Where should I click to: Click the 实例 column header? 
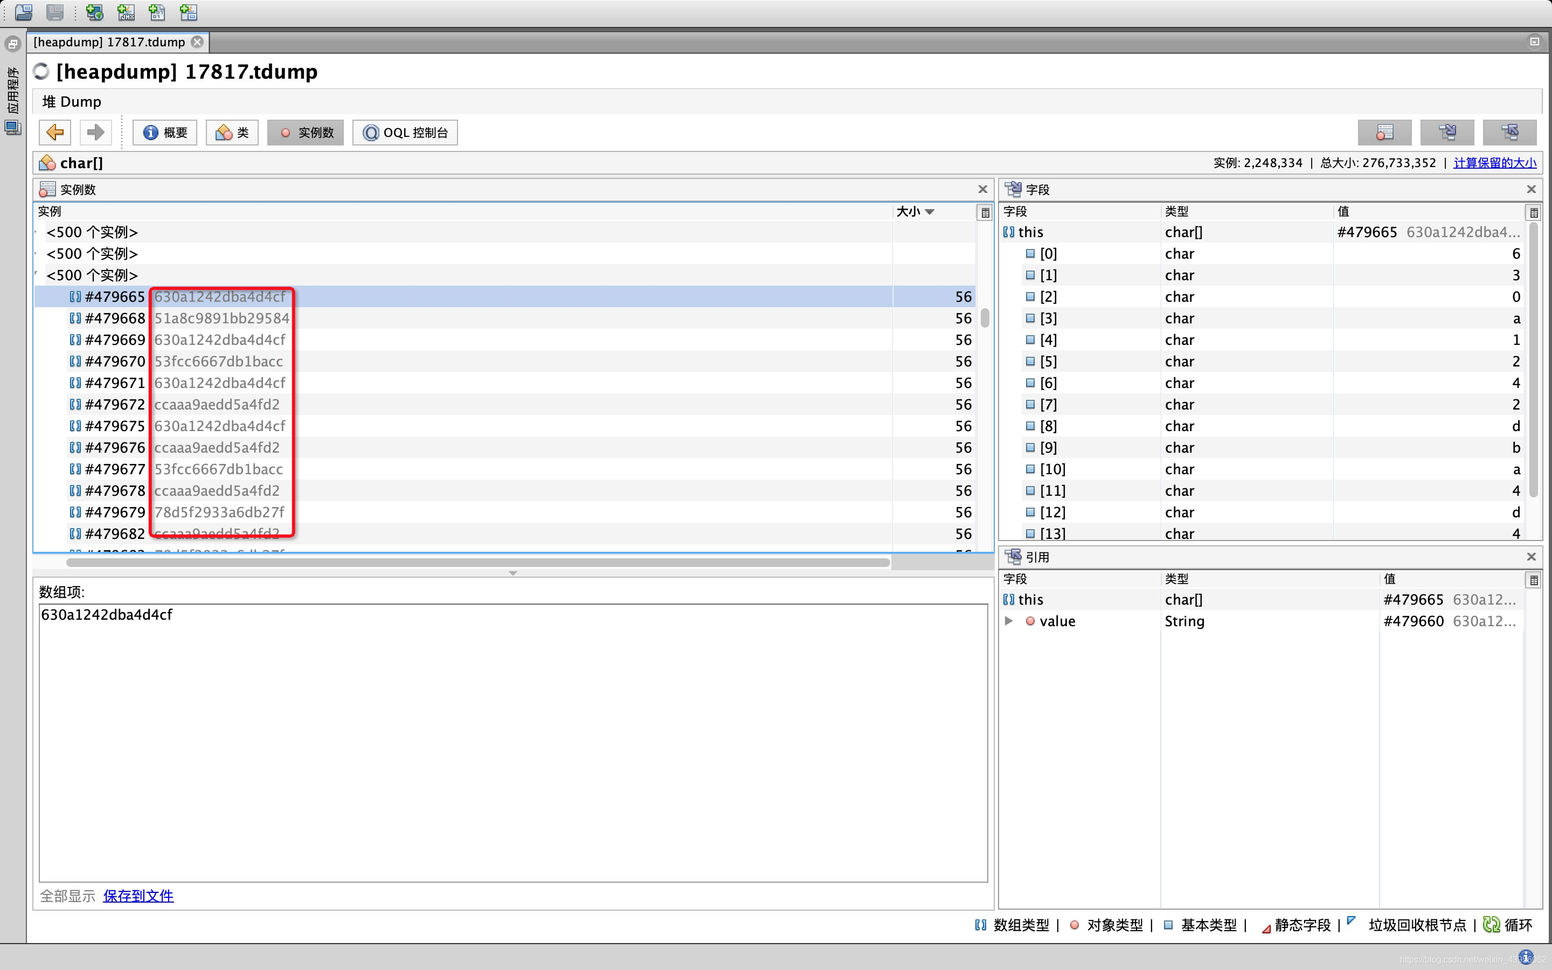coord(462,212)
